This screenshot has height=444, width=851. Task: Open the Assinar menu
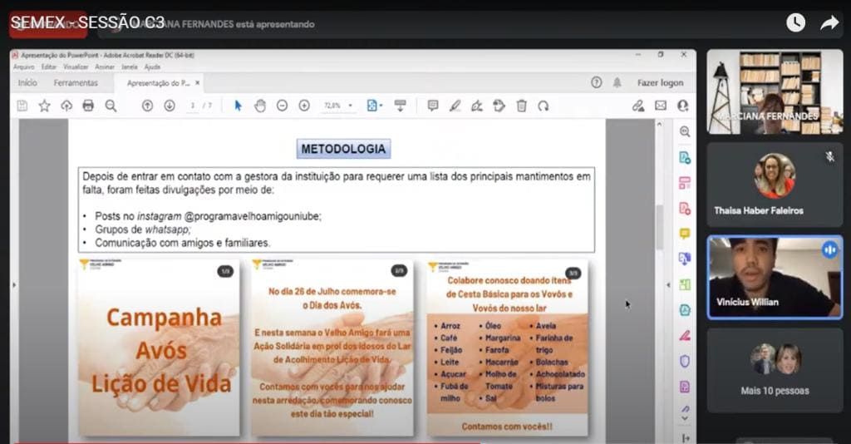click(104, 67)
